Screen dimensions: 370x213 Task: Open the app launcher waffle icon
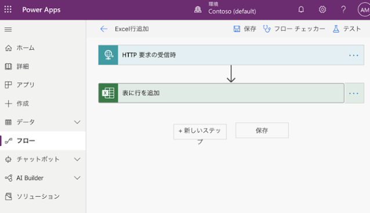(8, 9)
